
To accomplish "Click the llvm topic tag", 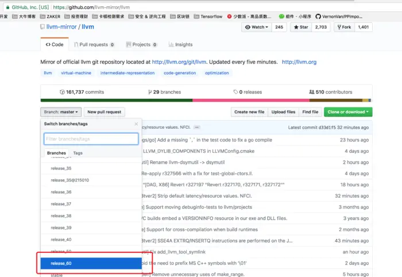I will (x=48, y=73).
